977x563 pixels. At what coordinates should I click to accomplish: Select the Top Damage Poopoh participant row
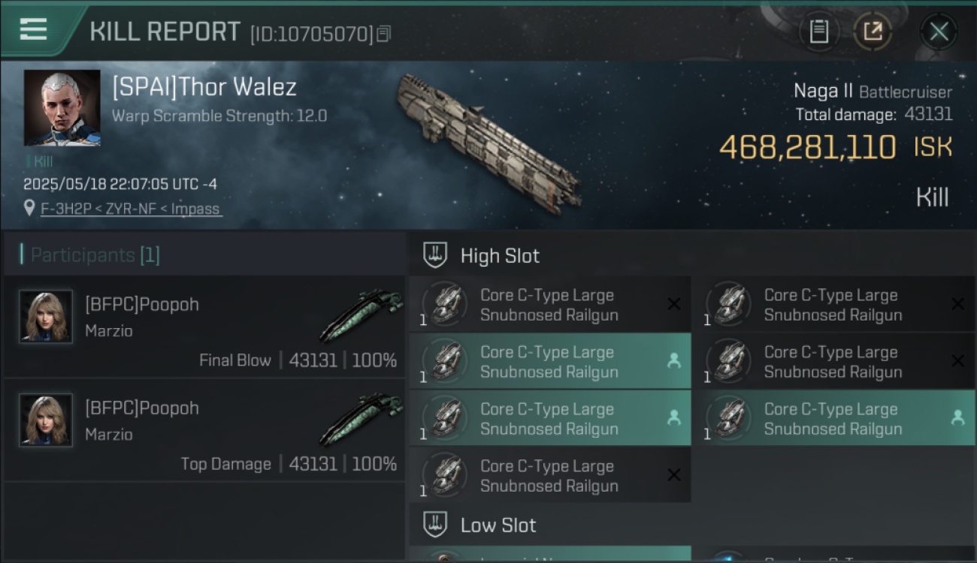coord(204,431)
